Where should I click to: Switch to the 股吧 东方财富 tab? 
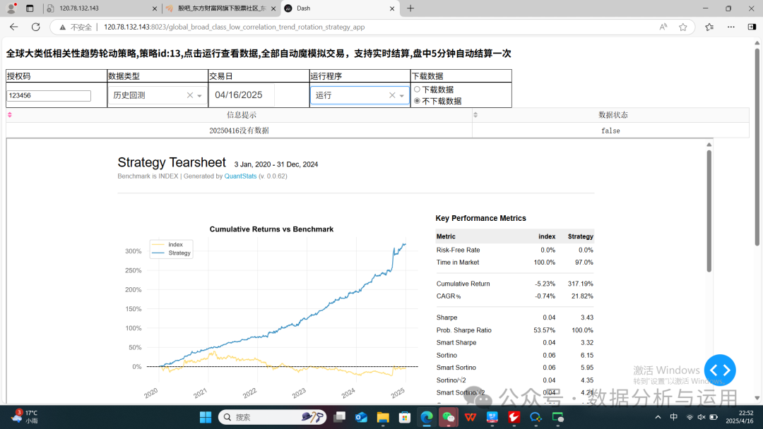click(221, 8)
